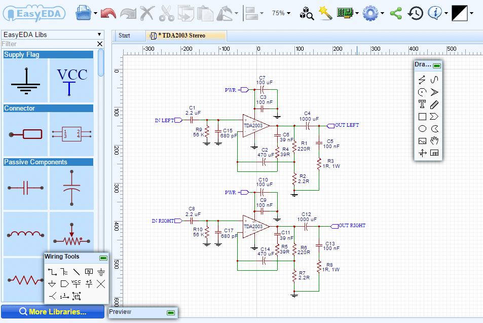Open the file folder dropdown arrow
Image resolution: width=483 pixels, height=323 pixels.
point(95,13)
